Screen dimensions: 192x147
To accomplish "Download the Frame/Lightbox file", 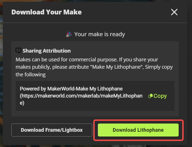I will 52,130.
